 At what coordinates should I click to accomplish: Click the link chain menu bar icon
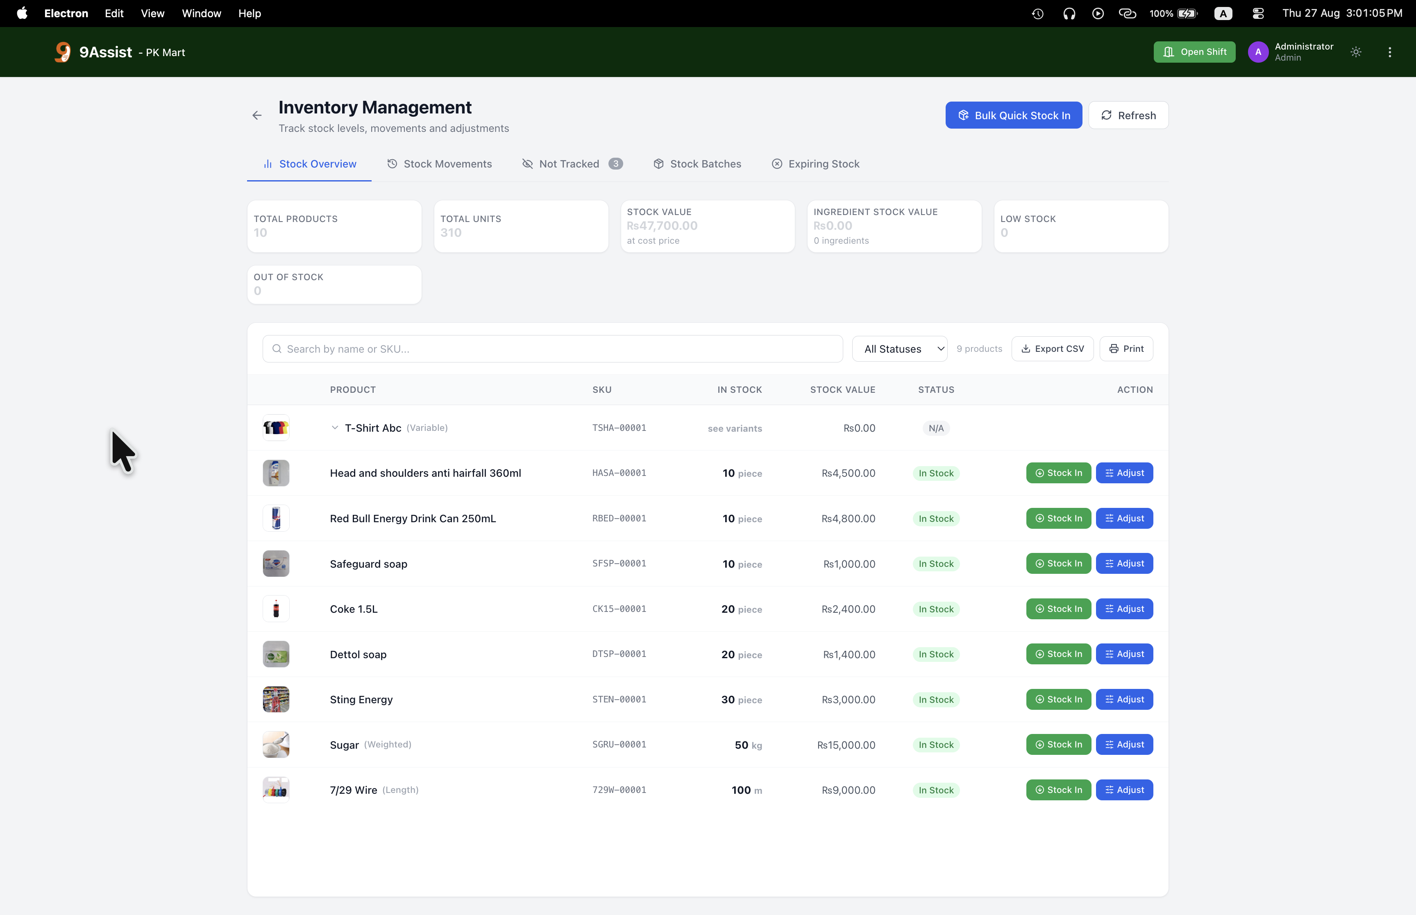(x=1127, y=13)
